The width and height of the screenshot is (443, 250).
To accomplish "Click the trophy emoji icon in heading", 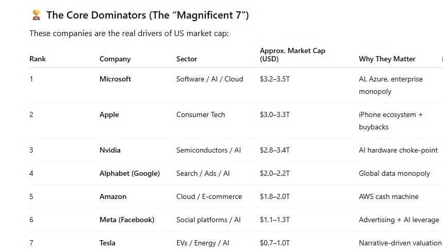I will tap(36, 15).
